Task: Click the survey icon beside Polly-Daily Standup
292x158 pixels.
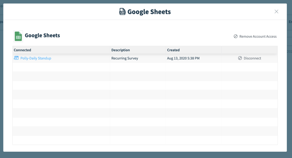Action: point(16,58)
